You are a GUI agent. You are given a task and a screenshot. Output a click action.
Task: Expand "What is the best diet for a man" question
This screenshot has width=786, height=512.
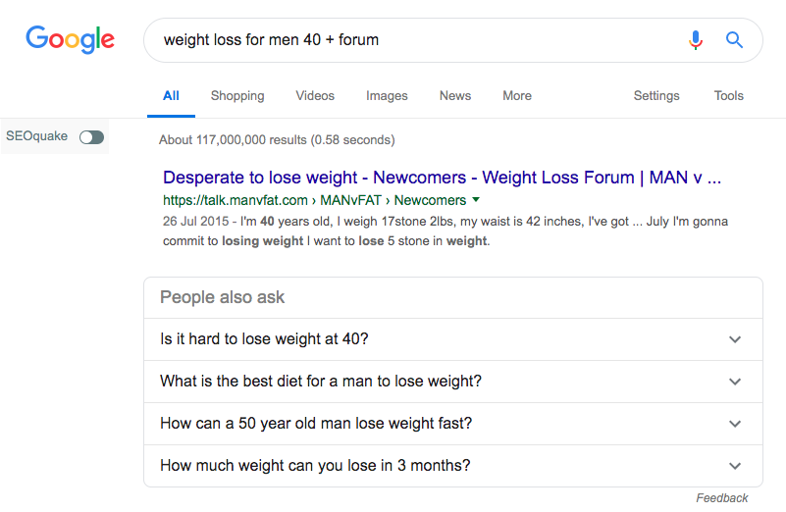point(735,382)
